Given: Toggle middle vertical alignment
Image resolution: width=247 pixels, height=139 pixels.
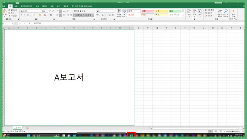Looking at the screenshot, I should point(60,11).
